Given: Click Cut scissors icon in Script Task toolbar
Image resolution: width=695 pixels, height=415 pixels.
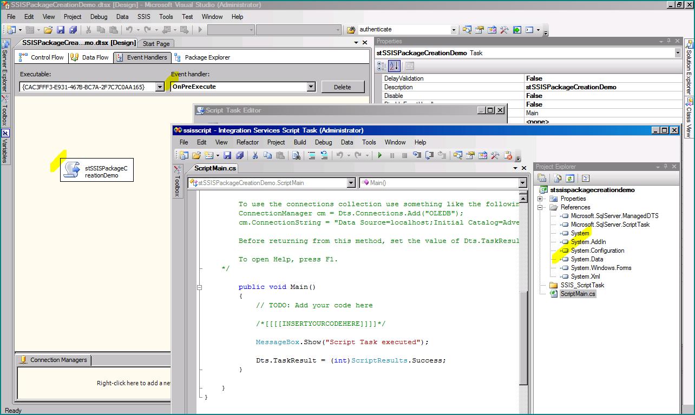Looking at the screenshot, I should (x=255, y=155).
